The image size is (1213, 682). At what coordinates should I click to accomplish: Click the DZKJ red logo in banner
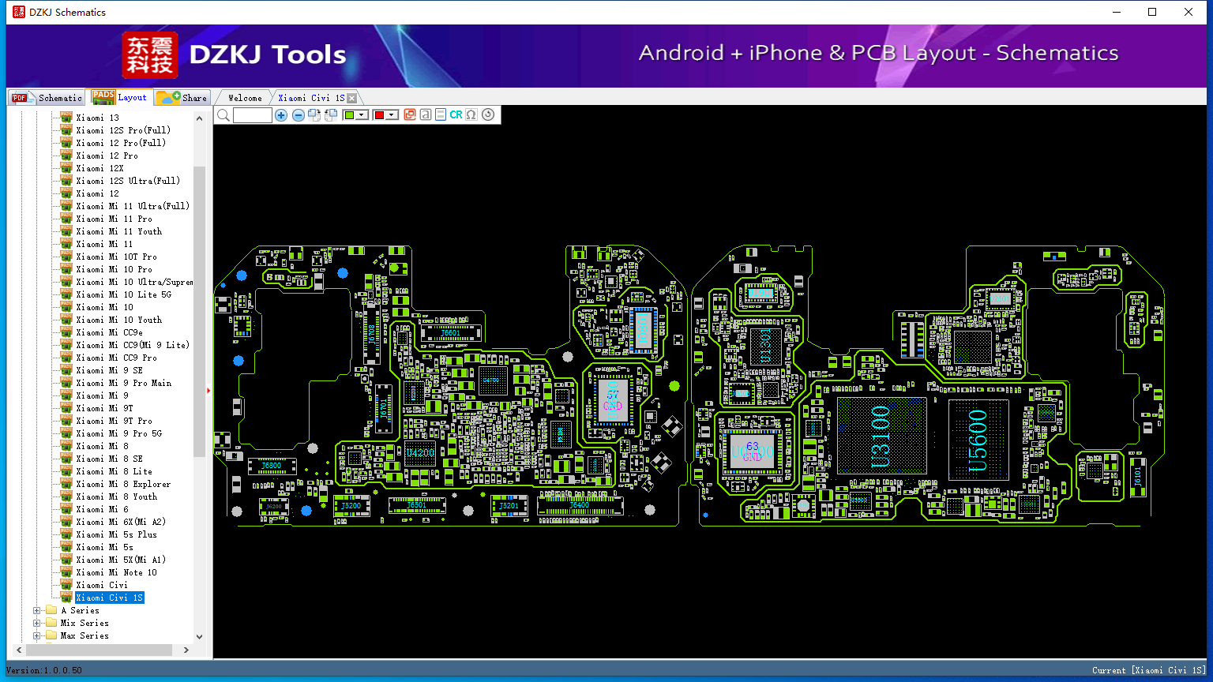click(150, 55)
